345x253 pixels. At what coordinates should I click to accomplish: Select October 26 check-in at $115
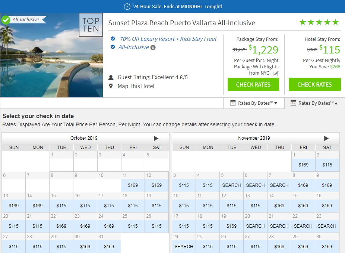pos(156,226)
